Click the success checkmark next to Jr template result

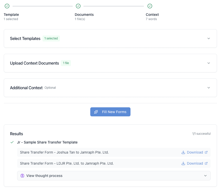(12, 142)
